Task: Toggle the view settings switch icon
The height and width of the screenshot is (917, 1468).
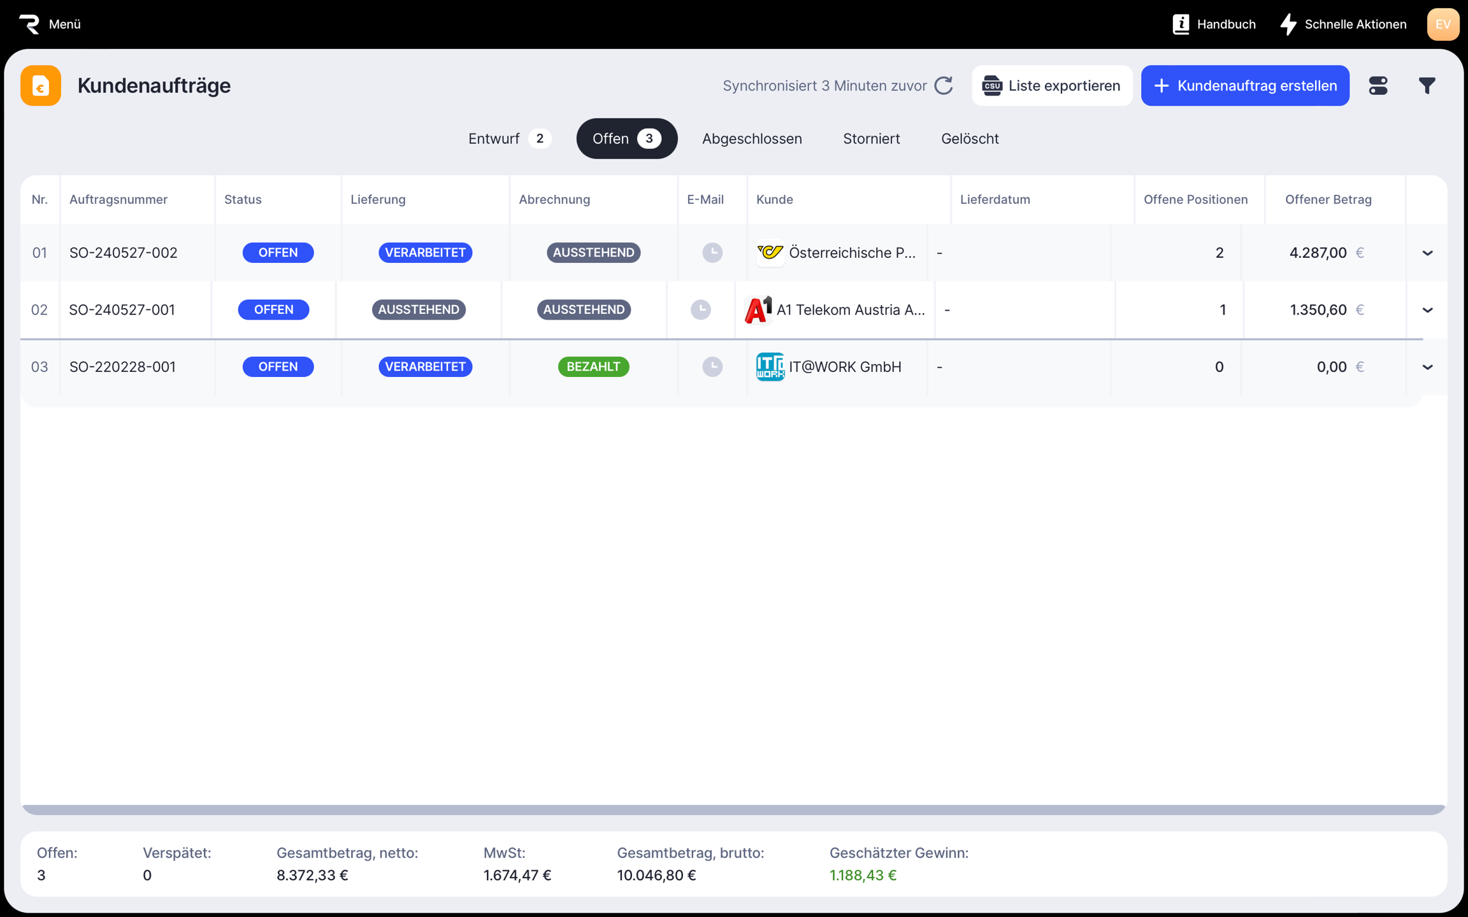Action: (x=1378, y=85)
